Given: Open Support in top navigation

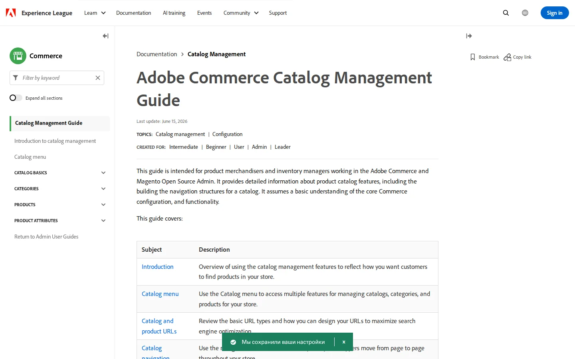Looking at the screenshot, I should (x=278, y=13).
